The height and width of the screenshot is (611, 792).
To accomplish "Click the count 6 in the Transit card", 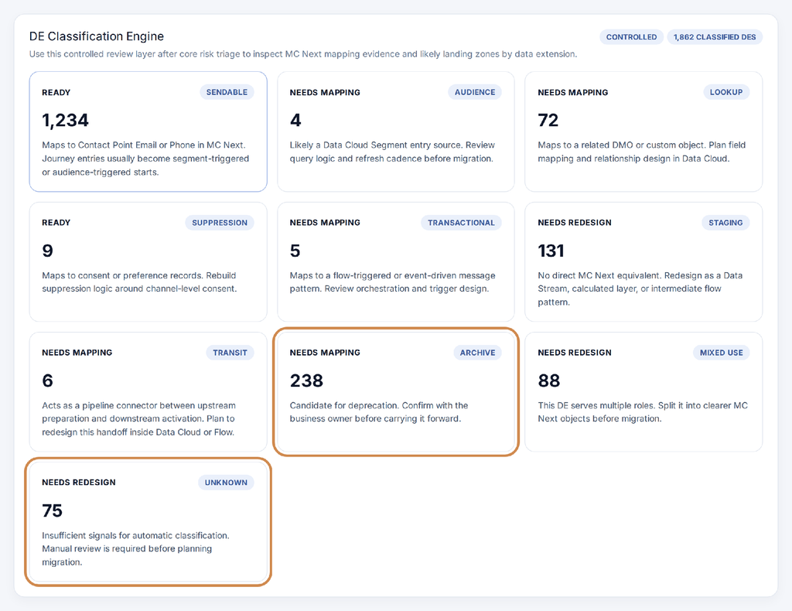I will (x=47, y=381).
